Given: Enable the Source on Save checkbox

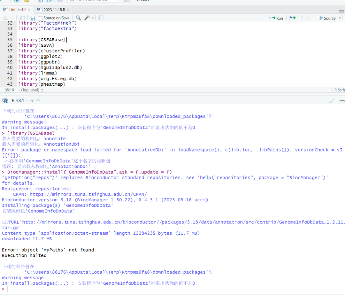Looking at the screenshot, I should tap(40, 18).
